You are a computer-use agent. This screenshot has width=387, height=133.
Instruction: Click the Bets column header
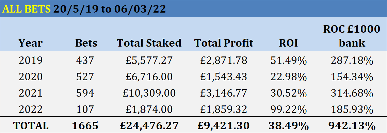click(86, 43)
